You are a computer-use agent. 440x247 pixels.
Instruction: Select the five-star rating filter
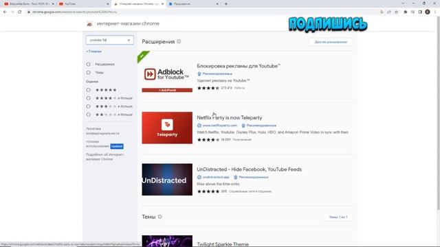(x=89, y=90)
